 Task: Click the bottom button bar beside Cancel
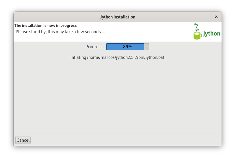pyautogui.click(x=125, y=140)
